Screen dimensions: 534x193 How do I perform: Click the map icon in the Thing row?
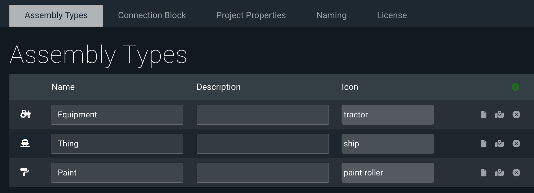click(x=500, y=144)
